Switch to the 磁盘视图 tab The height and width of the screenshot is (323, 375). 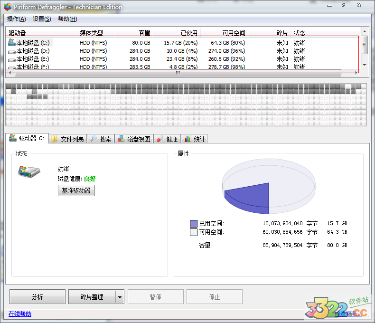134,139
